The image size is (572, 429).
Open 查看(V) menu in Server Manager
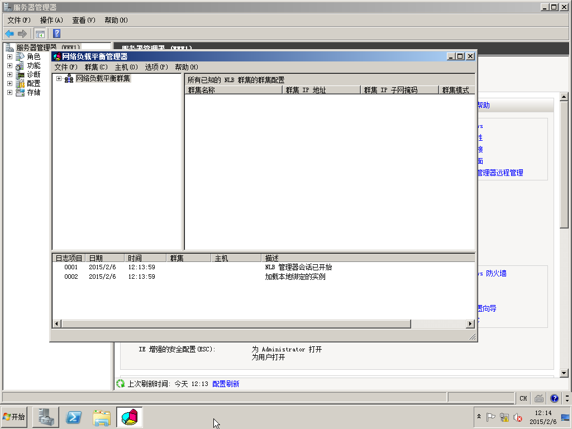point(84,21)
